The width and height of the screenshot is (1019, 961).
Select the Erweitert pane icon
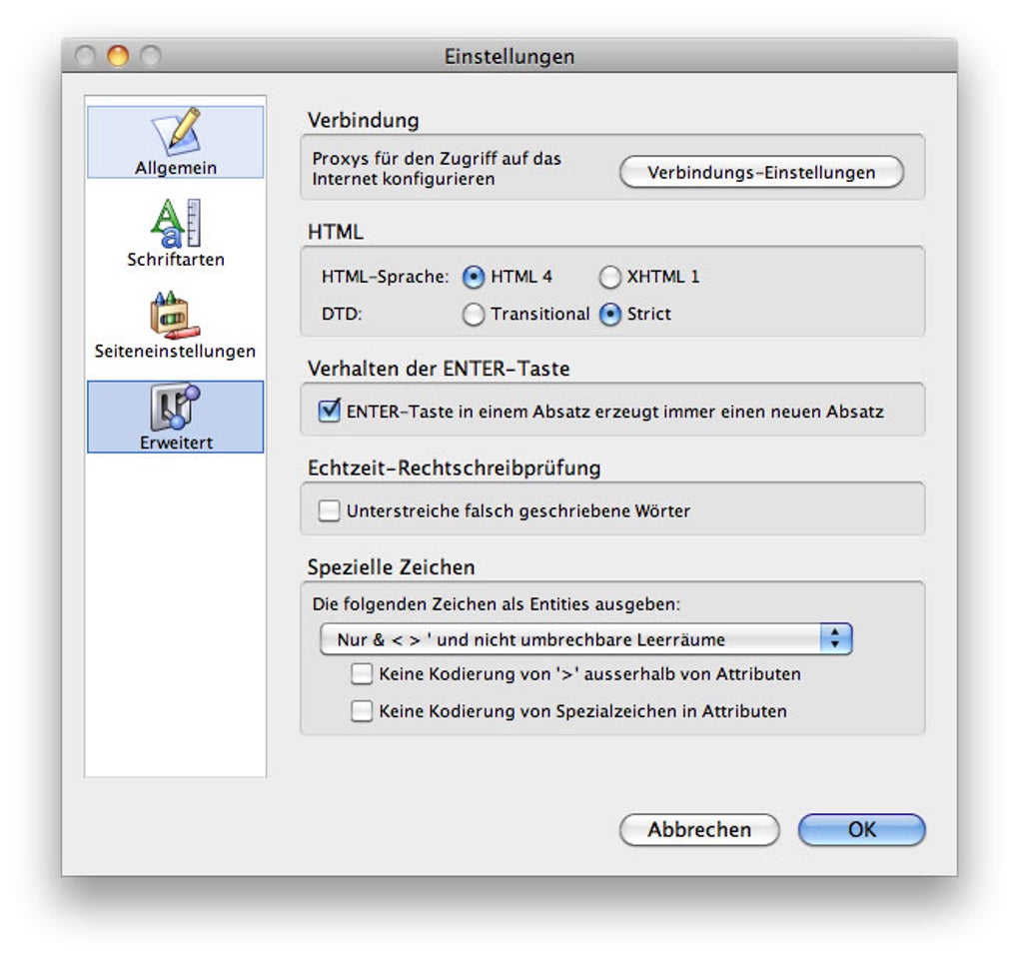pos(176,417)
